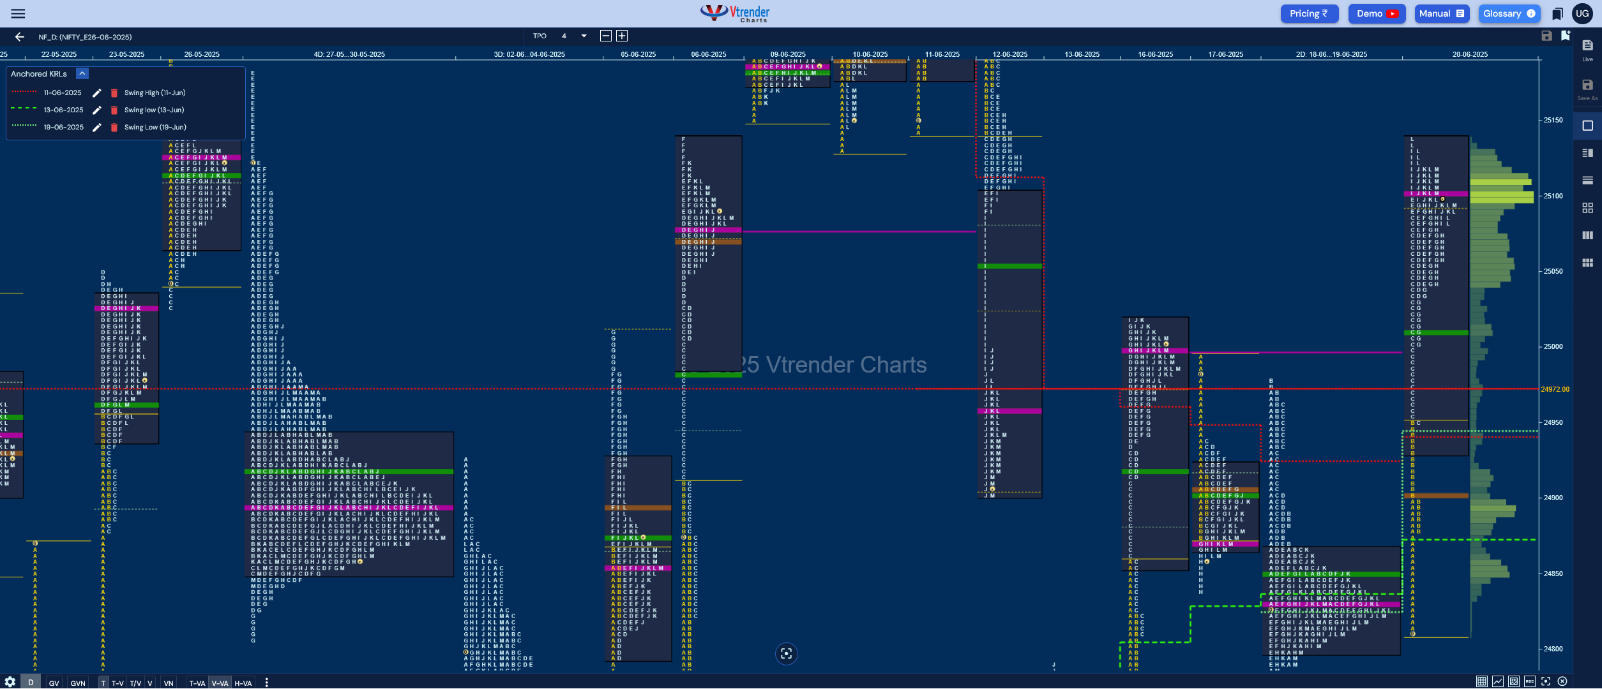
Task: Click the dotted grid icon in bottom bar
Action: pyautogui.click(x=1482, y=681)
